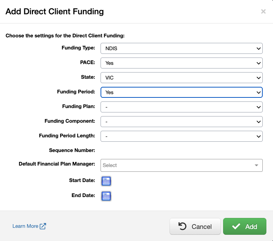Click the checkmark icon on Add button
Viewport: 273px width, 241px height.
tap(236, 226)
